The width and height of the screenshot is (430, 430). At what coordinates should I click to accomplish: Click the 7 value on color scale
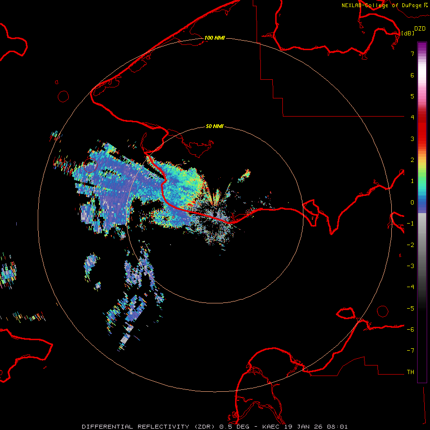click(412, 54)
